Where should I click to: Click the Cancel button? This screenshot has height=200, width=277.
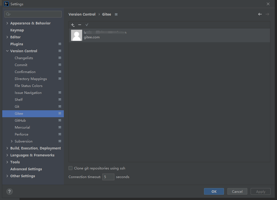(237, 191)
